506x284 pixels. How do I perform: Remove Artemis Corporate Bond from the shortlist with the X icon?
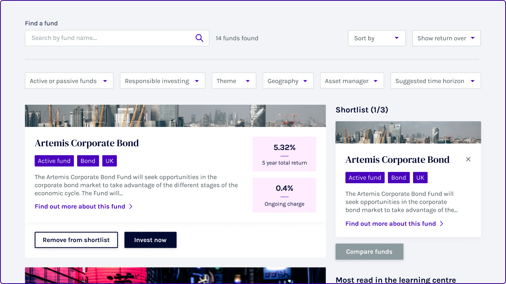468,159
